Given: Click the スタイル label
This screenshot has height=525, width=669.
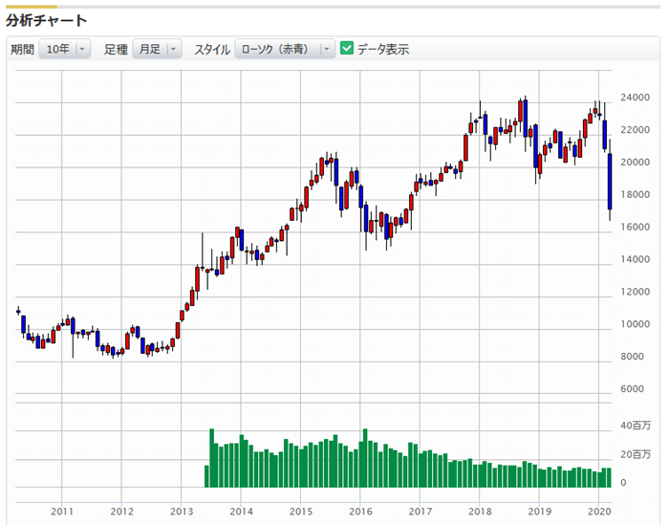Looking at the screenshot, I should (x=211, y=50).
